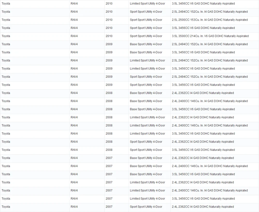Click 'Sport Sport Utility 4-Door' in 2007 row
This screenshot has height=212, width=259.
click(146, 207)
